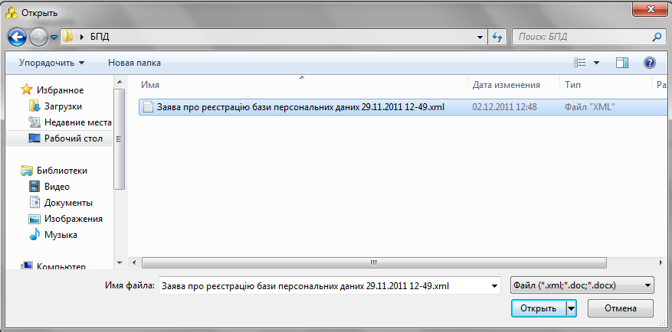The image size is (672, 332).
Task: Expand the view options dropdown arrow
Action: 596,63
